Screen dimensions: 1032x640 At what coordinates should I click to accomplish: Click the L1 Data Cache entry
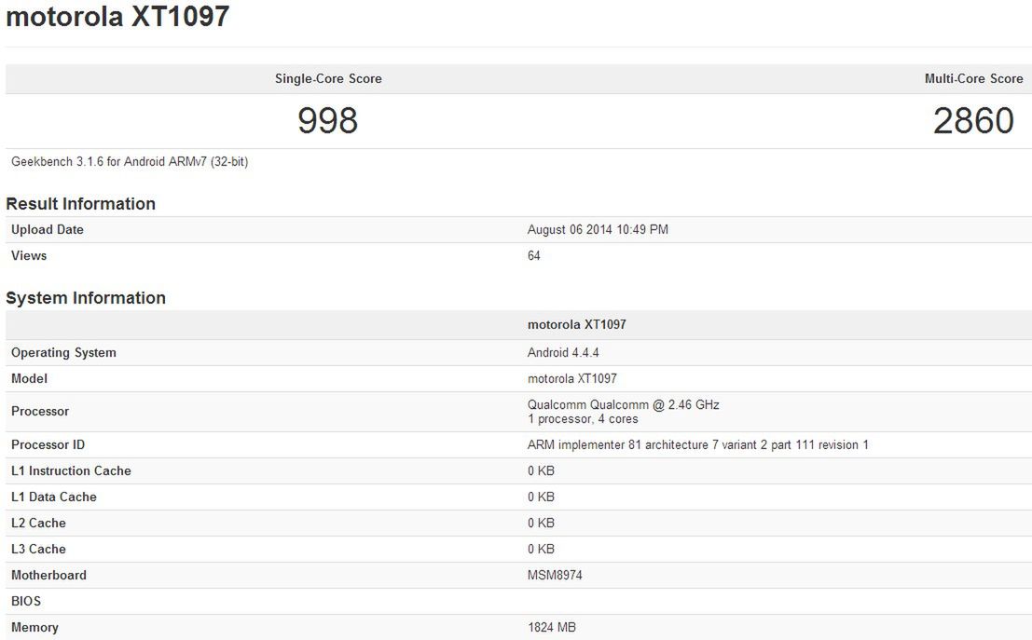538,497
